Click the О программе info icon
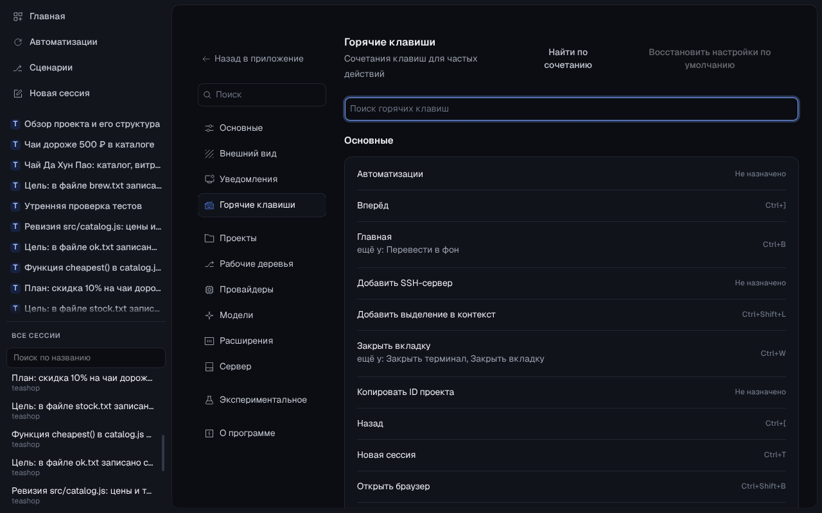Image resolution: width=822 pixels, height=513 pixels. (209, 433)
